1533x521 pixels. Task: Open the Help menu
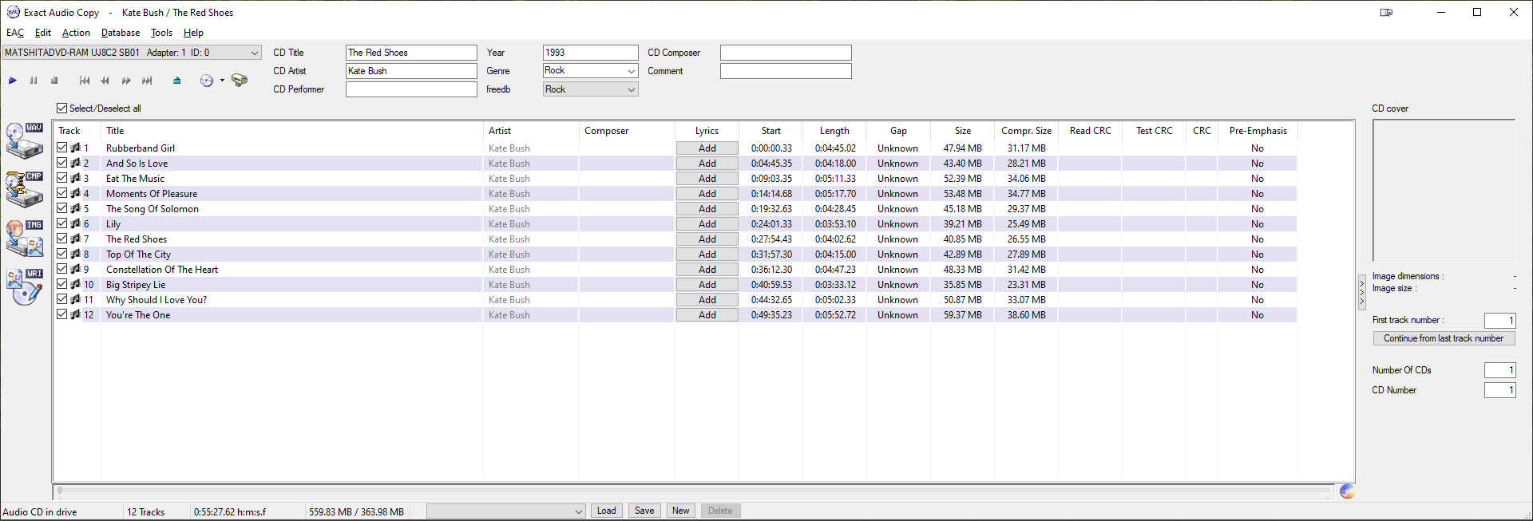point(193,33)
